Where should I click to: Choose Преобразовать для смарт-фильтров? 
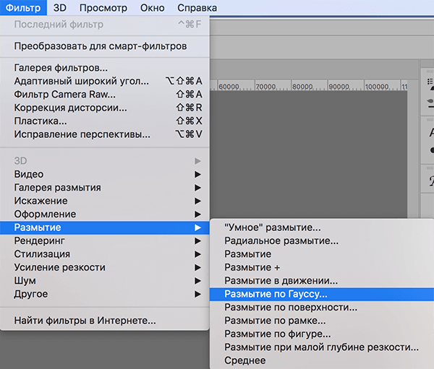[x=105, y=46]
